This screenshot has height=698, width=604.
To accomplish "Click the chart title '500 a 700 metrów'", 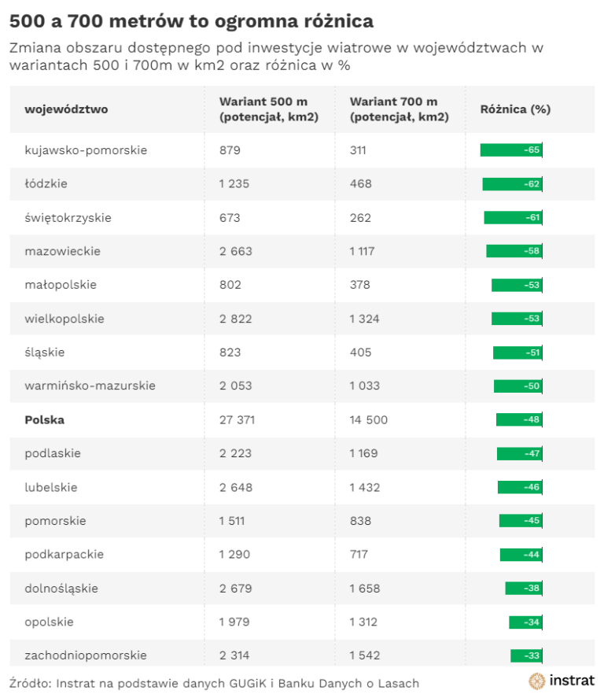I will pyautogui.click(x=191, y=20).
